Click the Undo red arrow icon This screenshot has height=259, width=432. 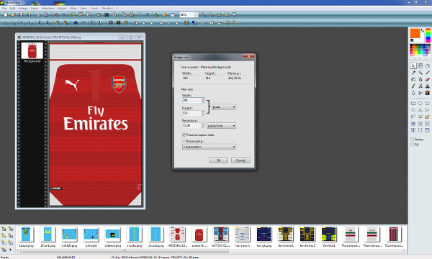[x=56, y=15]
